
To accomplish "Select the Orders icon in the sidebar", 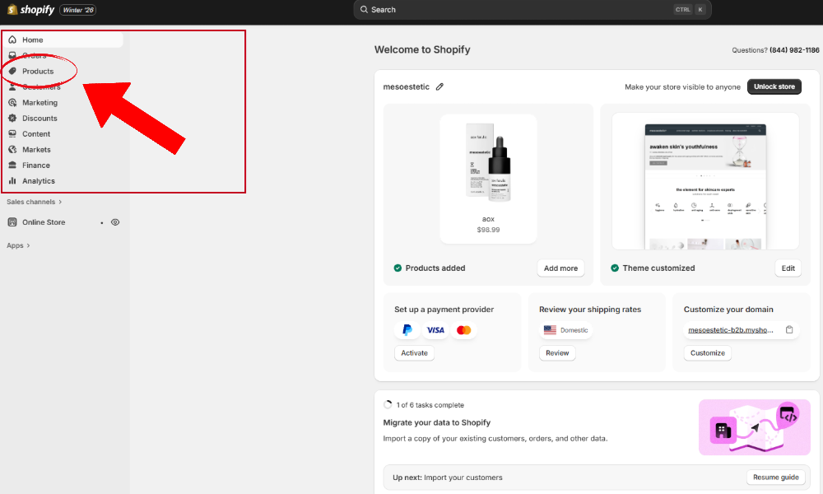I will tap(12, 55).
